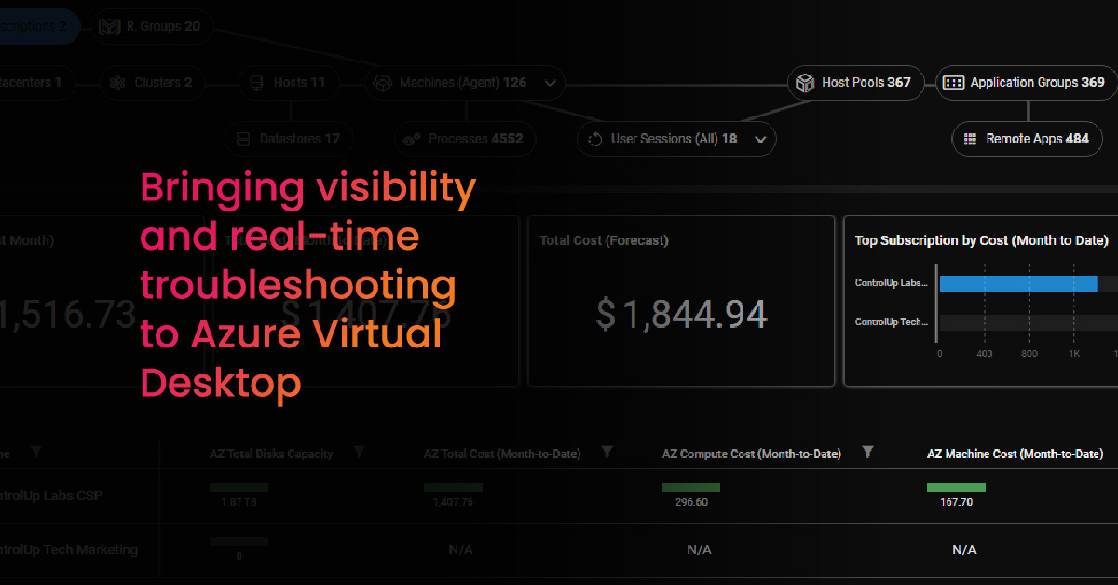Open the ControlUp Labs CSP row

(65, 496)
